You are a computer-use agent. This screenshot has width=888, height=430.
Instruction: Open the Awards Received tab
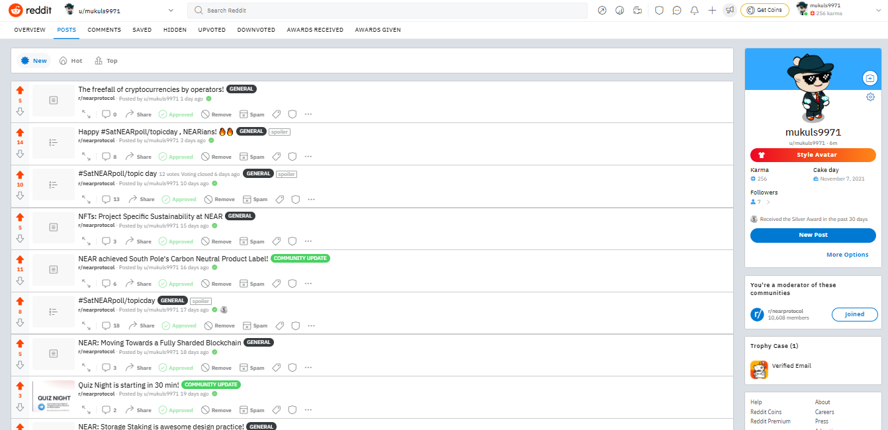click(x=315, y=30)
